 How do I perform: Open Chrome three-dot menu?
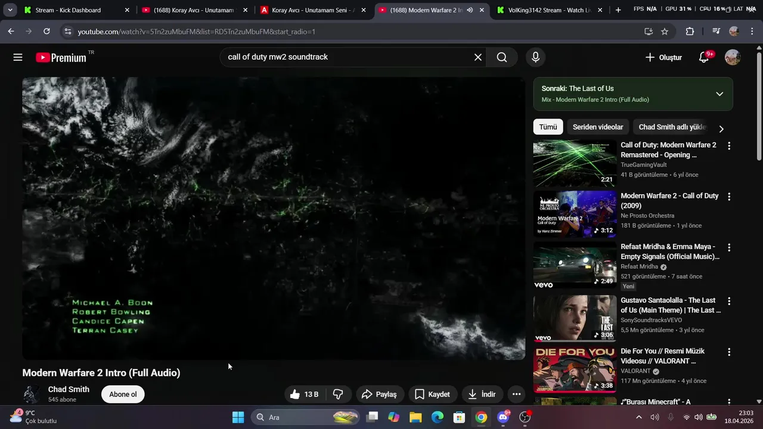click(752, 32)
